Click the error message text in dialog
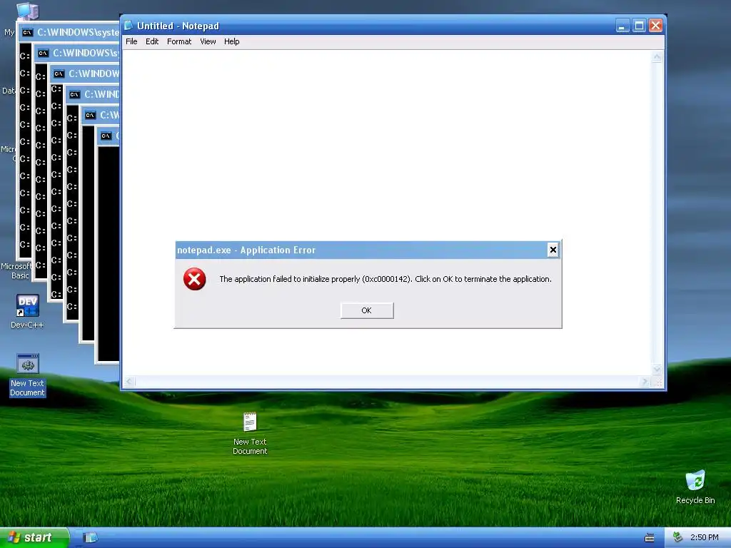 (385, 279)
